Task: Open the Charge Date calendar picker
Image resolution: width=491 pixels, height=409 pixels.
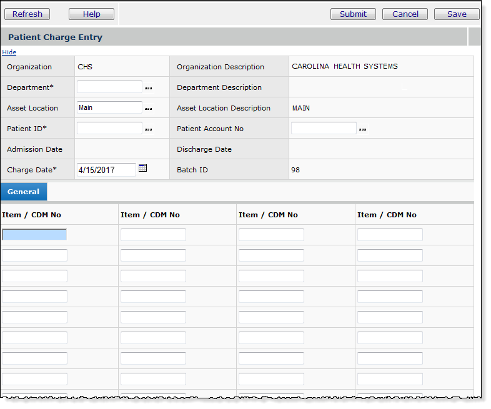Action: click(142, 168)
